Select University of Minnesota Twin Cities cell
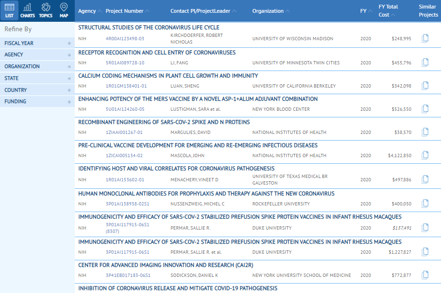This screenshot has width=441, height=293. point(296,63)
